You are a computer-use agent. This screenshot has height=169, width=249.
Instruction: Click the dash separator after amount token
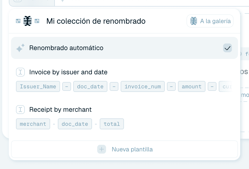212,86
